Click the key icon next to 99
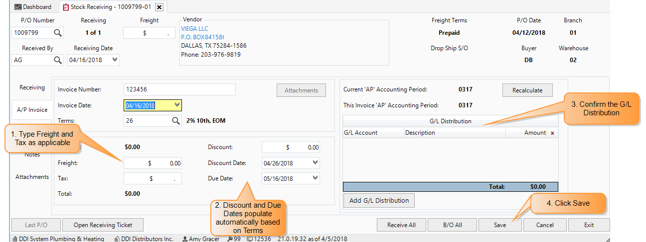The width and height of the screenshot is (646, 242). pyautogui.click(x=230, y=239)
